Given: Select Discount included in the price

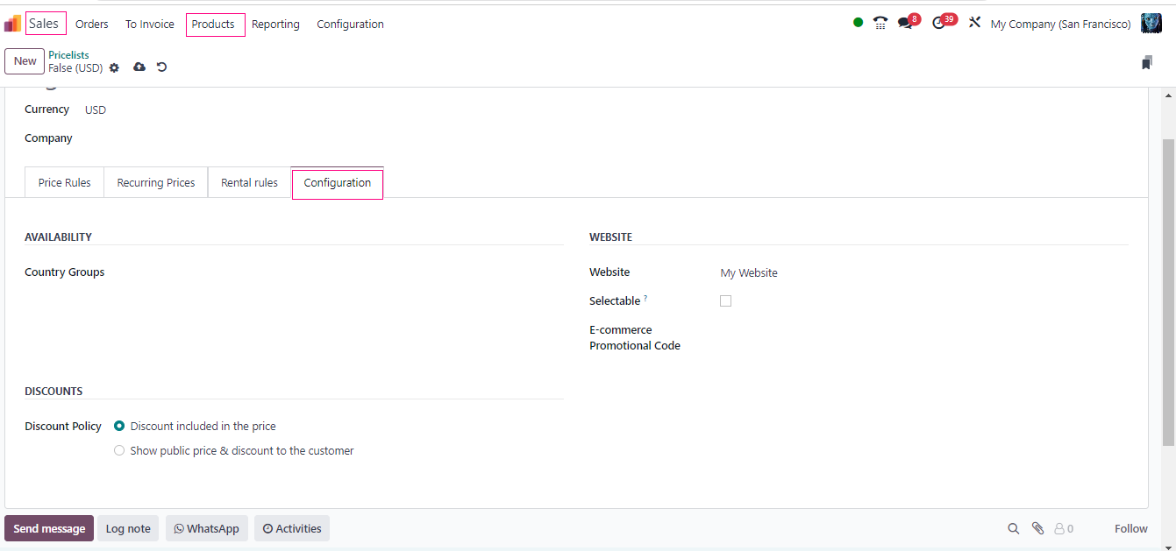Looking at the screenshot, I should 119,427.
